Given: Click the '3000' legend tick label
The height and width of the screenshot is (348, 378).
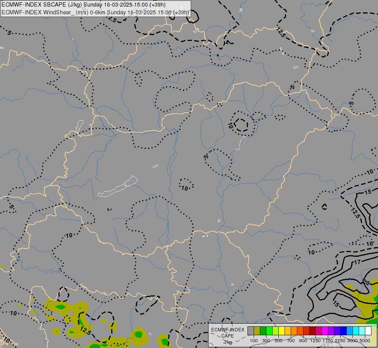Looking at the screenshot, I should click(x=353, y=341).
